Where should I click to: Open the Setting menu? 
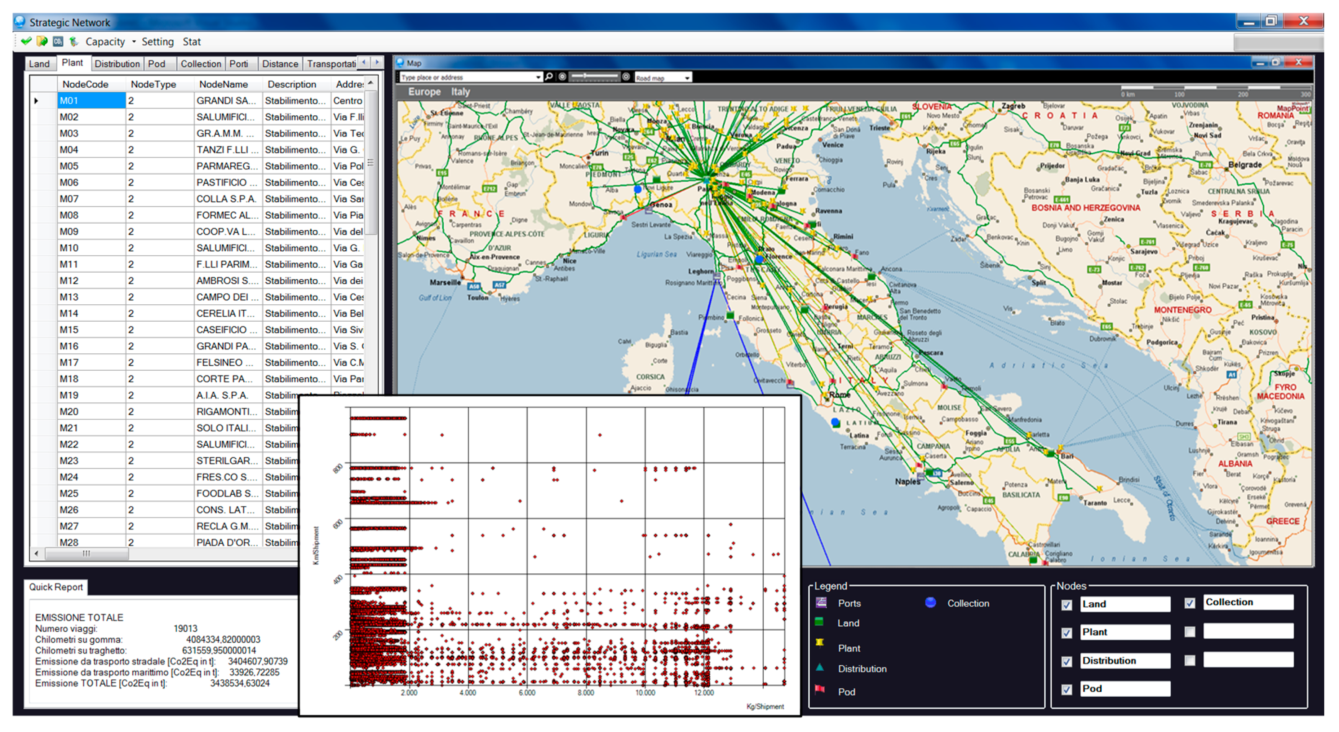point(158,41)
